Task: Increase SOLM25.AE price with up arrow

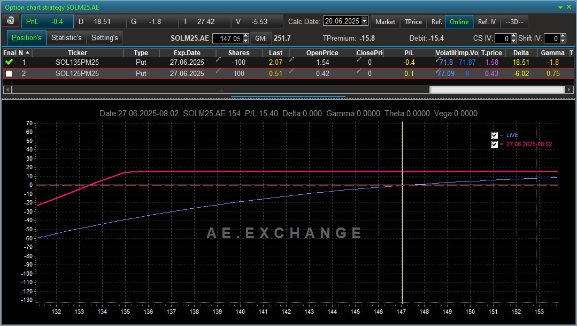Action: click(246, 36)
